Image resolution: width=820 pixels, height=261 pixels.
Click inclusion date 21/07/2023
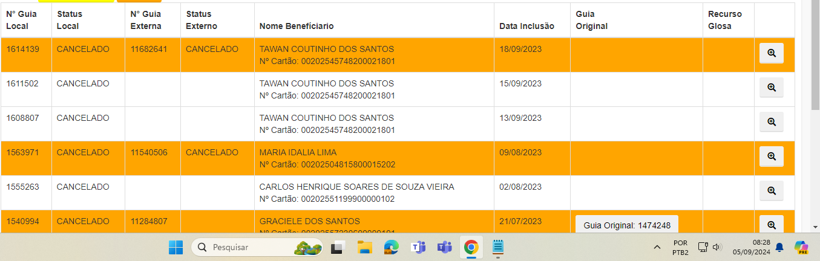coord(520,221)
